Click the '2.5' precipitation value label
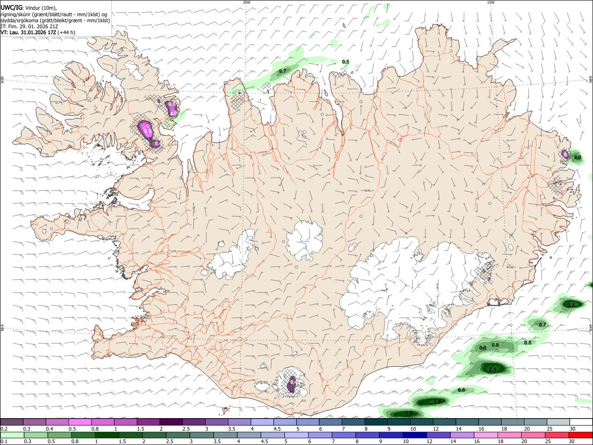This screenshot has height=445, width=593. [571, 305]
